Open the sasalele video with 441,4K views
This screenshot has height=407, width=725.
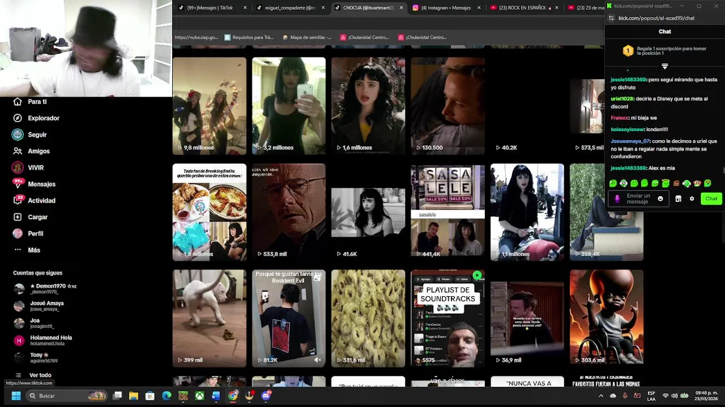click(447, 212)
